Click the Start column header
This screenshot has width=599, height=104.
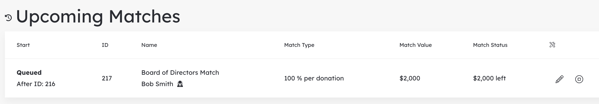pos(23,45)
